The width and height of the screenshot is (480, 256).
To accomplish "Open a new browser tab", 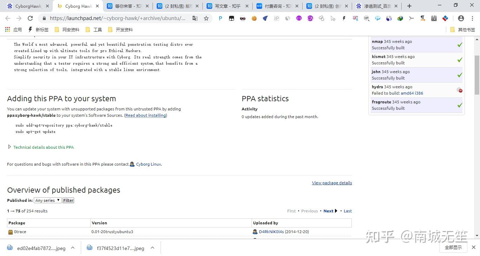I will click(x=409, y=6).
